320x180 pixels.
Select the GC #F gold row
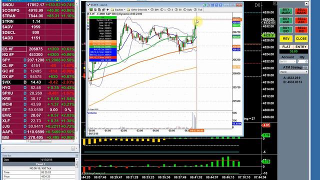[x=38, y=71]
